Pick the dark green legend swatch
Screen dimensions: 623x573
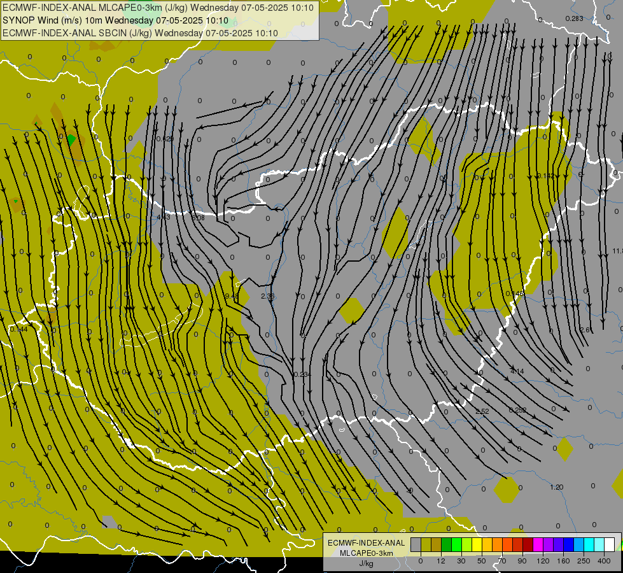click(447, 545)
